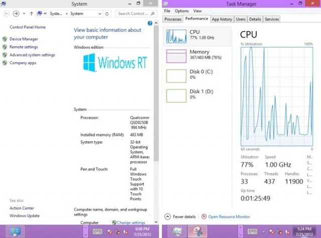This screenshot has width=321, height=238.
Task: Select Disk 0 (C:) resource
Action: (x=176, y=75)
